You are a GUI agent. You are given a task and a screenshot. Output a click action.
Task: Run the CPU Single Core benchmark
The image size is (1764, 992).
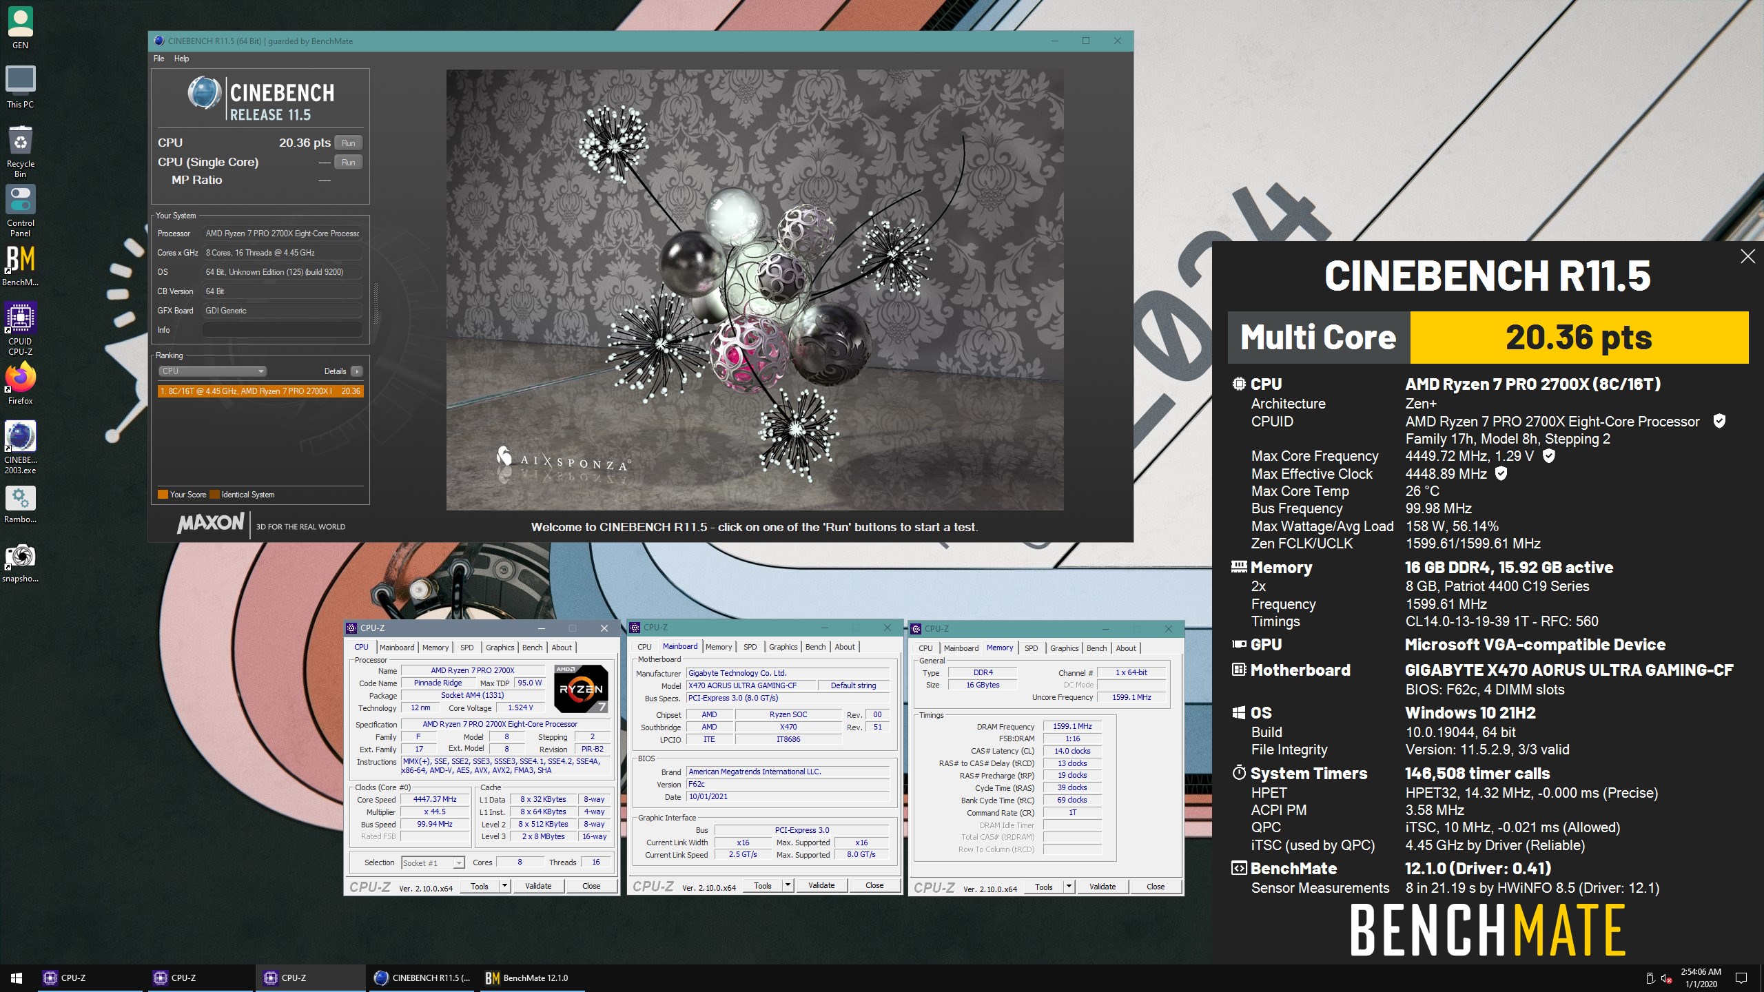click(349, 162)
